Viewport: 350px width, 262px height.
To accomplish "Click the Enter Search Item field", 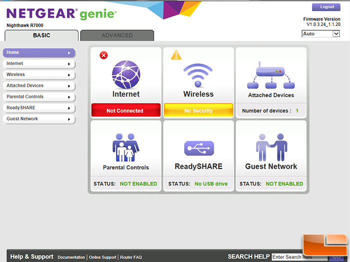I will coord(298,257).
